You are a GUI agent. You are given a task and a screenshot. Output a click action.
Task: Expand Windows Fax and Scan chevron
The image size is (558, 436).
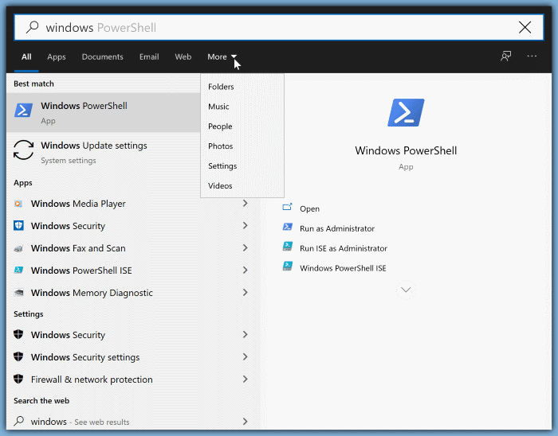click(246, 247)
